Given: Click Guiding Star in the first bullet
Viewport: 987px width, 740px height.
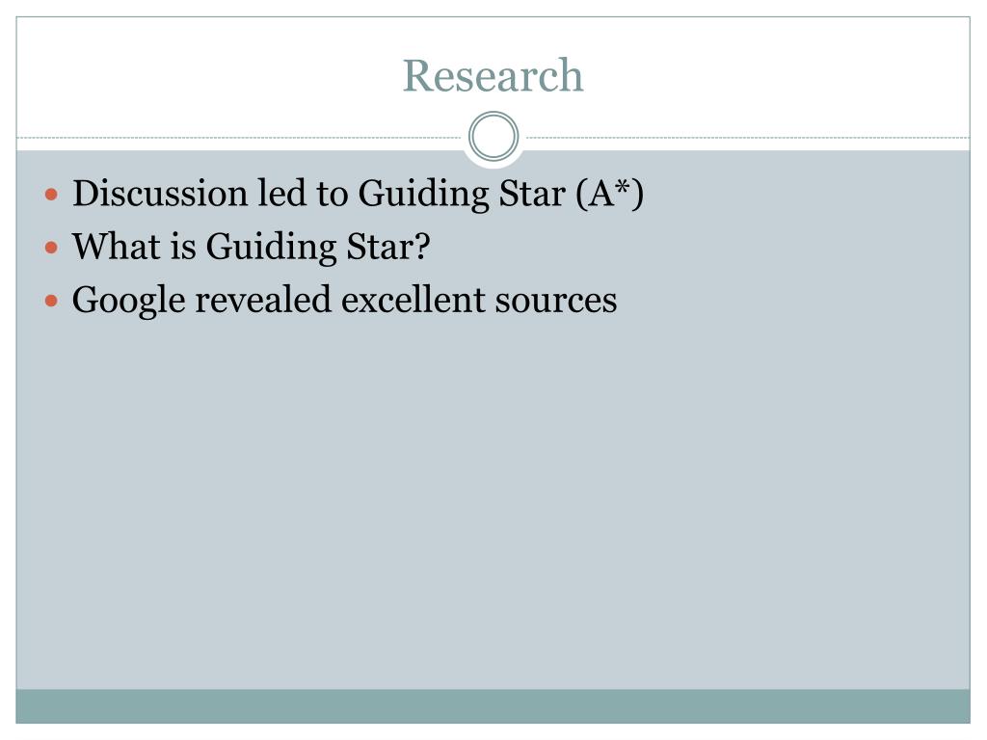Looking at the screenshot, I should [x=462, y=193].
